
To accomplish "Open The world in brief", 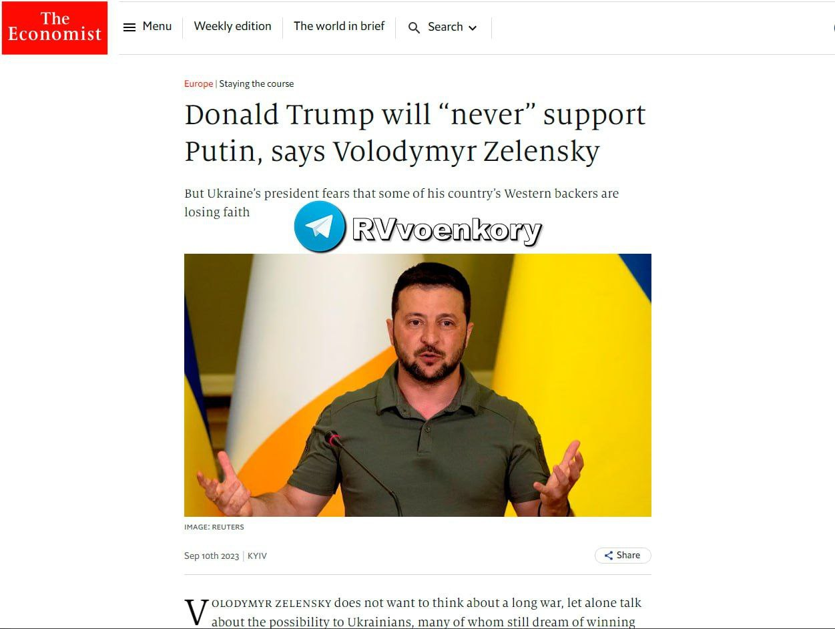I will pos(339,27).
